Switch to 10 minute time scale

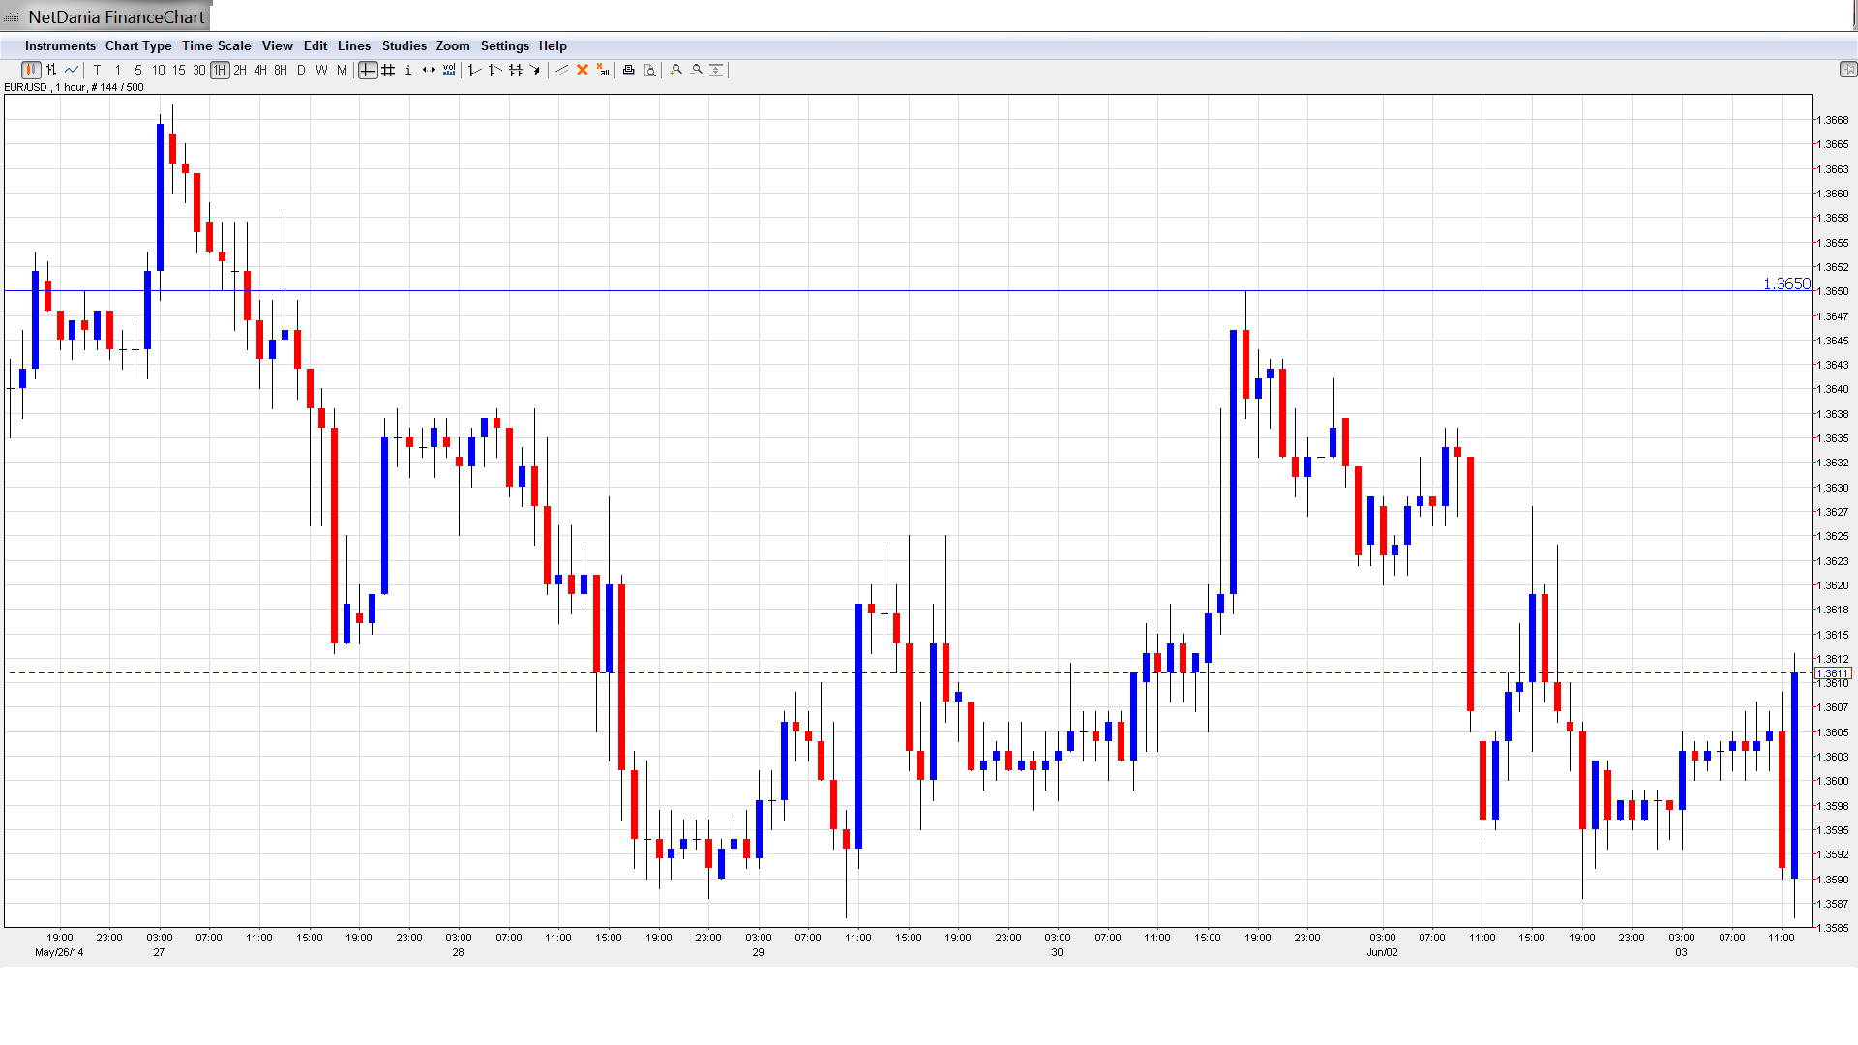coord(159,70)
